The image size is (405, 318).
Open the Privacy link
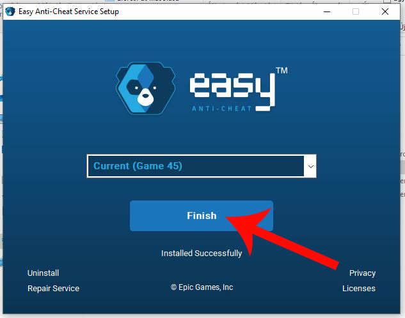pos(362,273)
